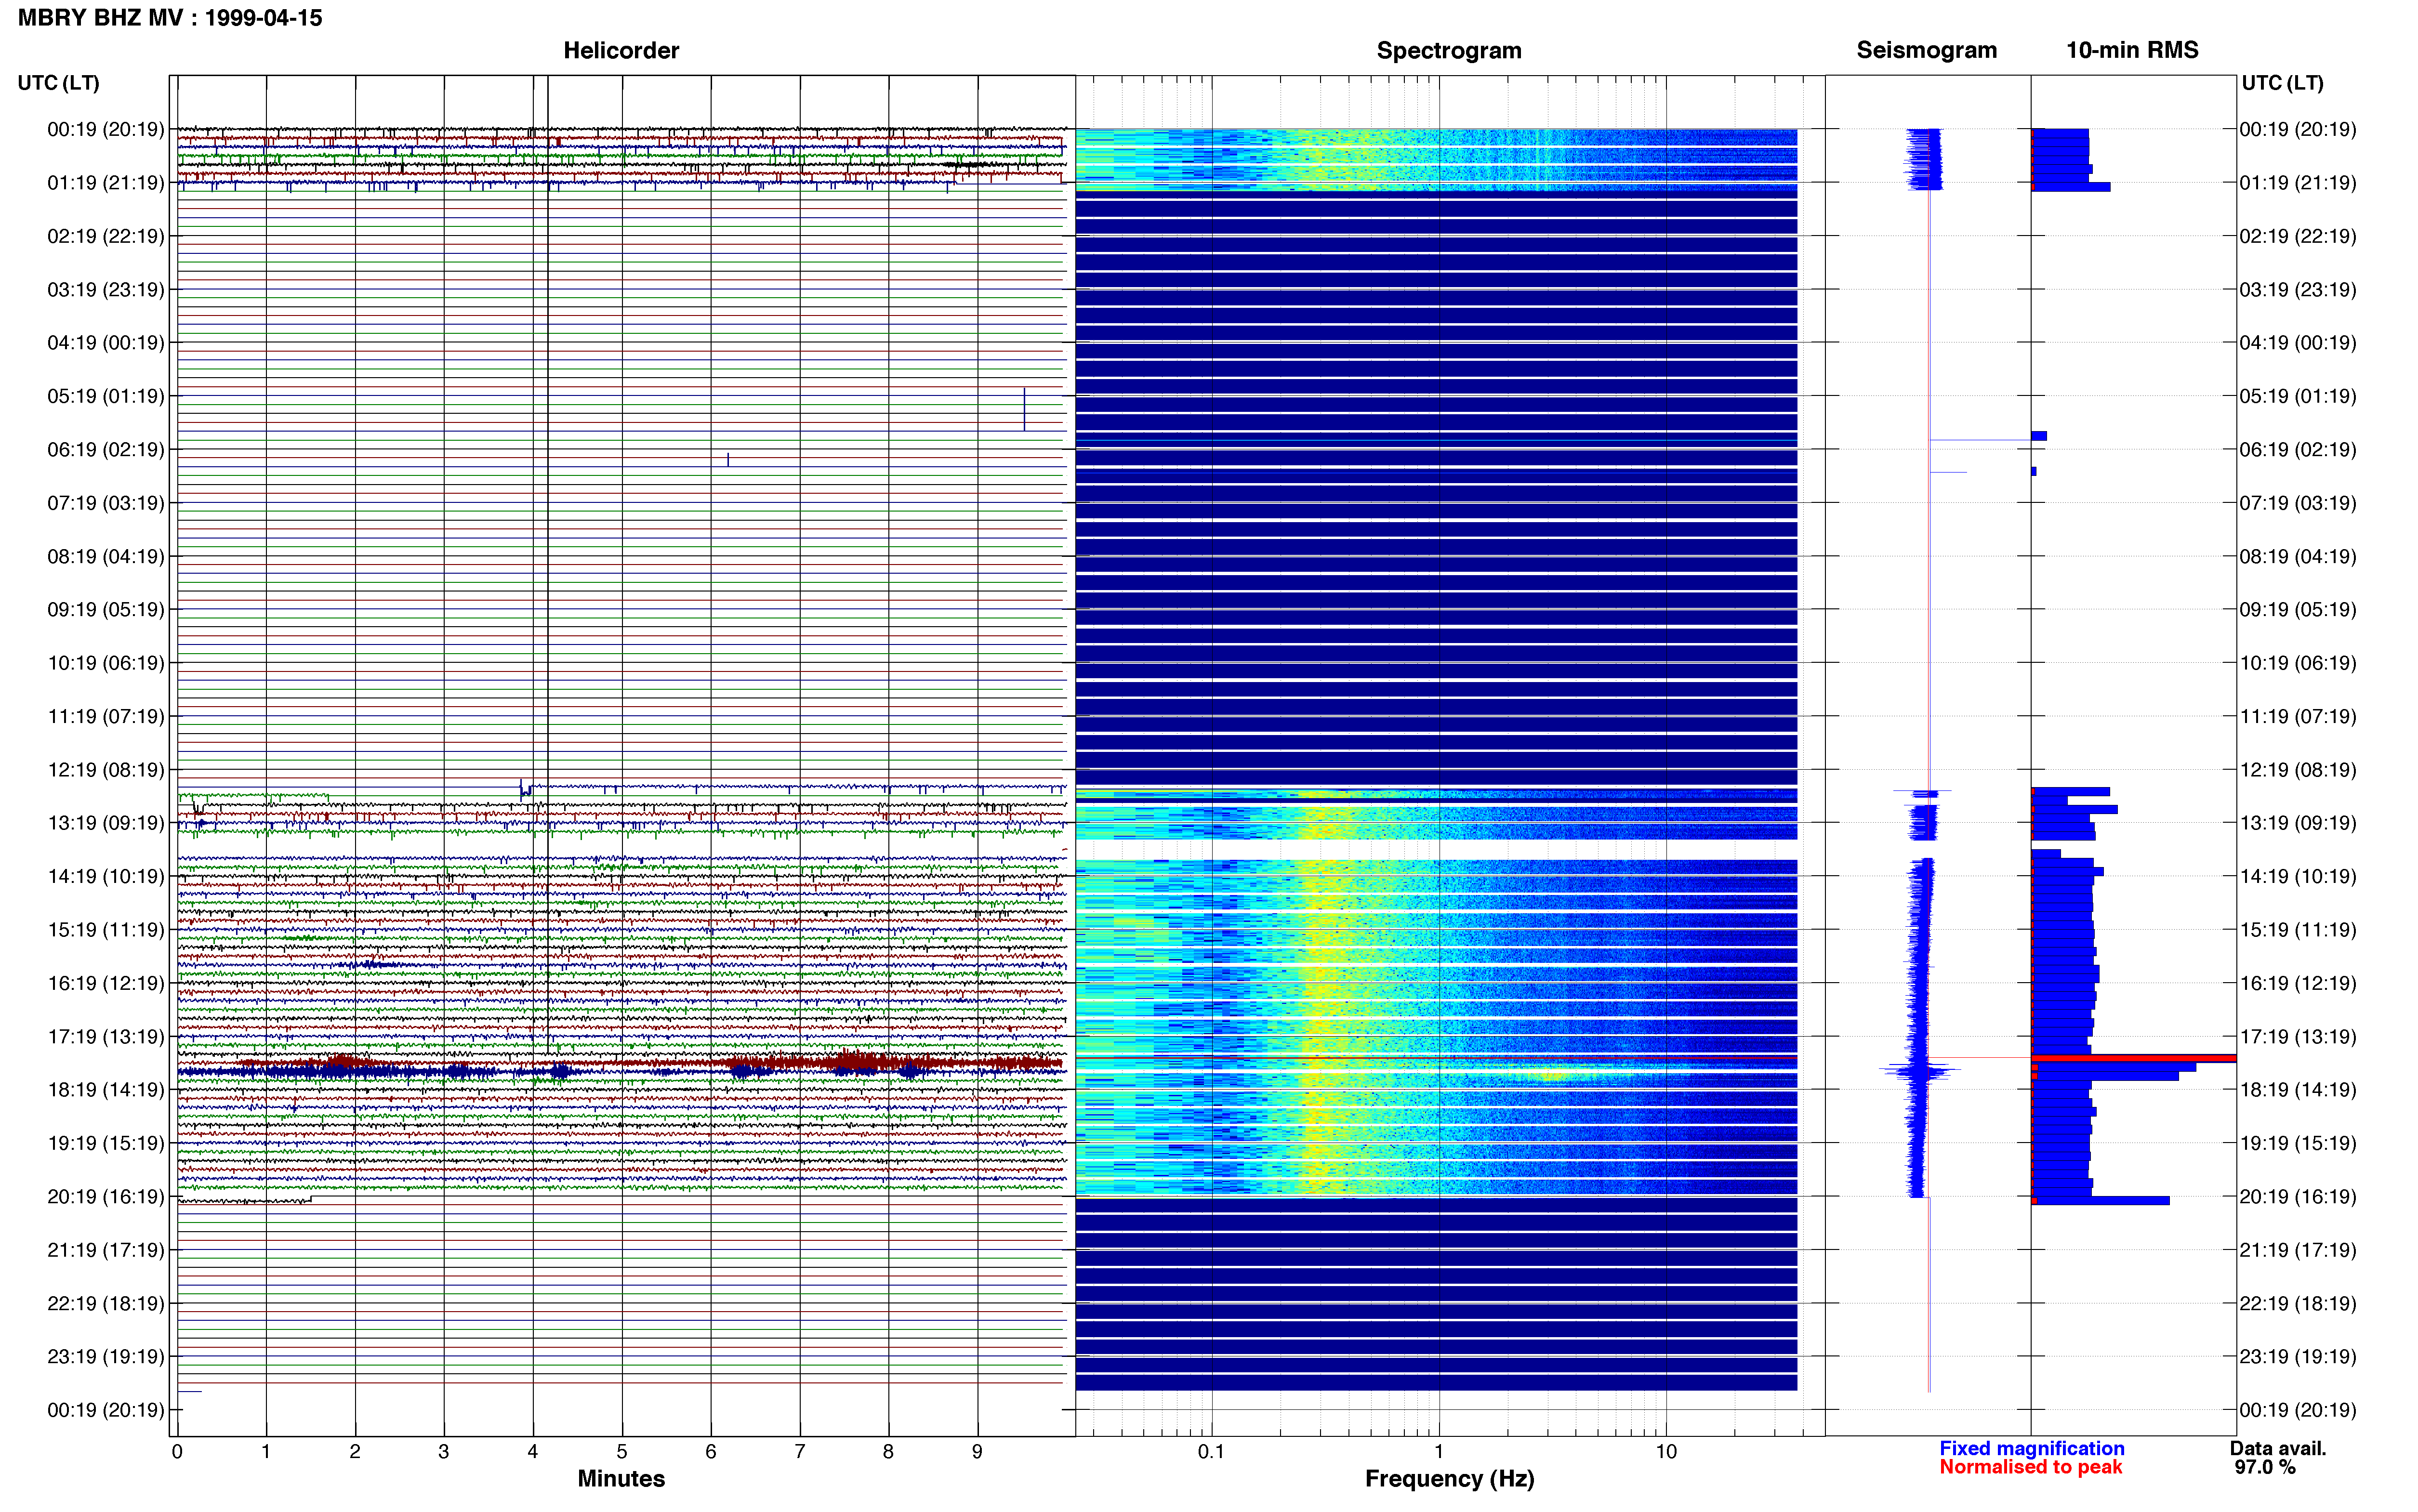Click Helicorder time label "17:19 (13:19)"
Image resolution: width=2418 pixels, height=1512 pixels.
tap(106, 1037)
